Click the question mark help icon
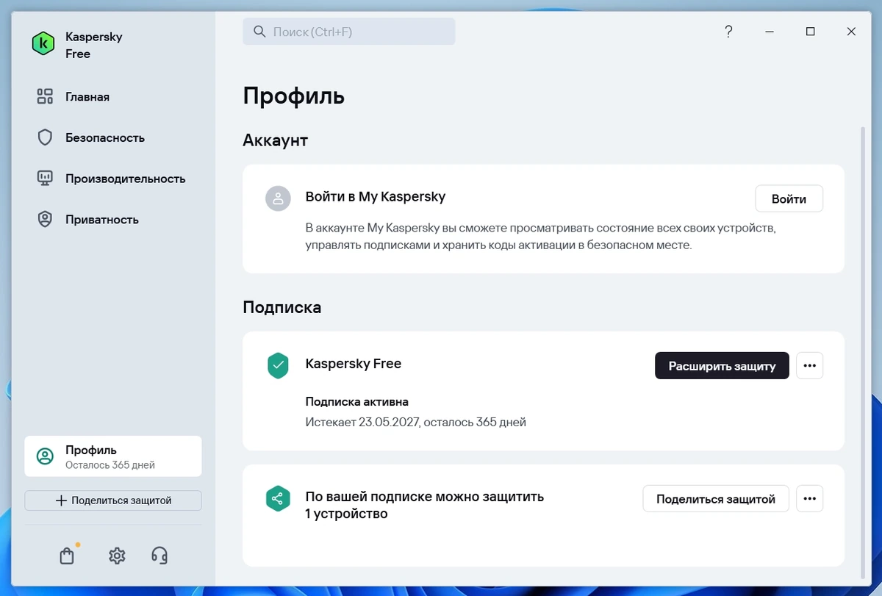This screenshot has width=882, height=596. 728,32
